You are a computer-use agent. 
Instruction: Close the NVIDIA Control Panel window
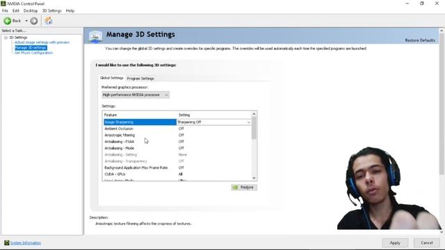point(437,3)
